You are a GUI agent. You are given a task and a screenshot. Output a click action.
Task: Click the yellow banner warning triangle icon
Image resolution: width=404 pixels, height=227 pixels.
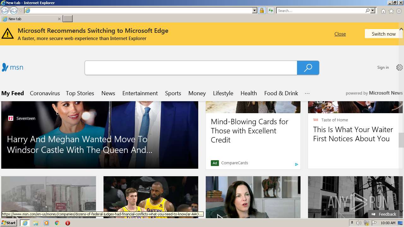click(8, 33)
